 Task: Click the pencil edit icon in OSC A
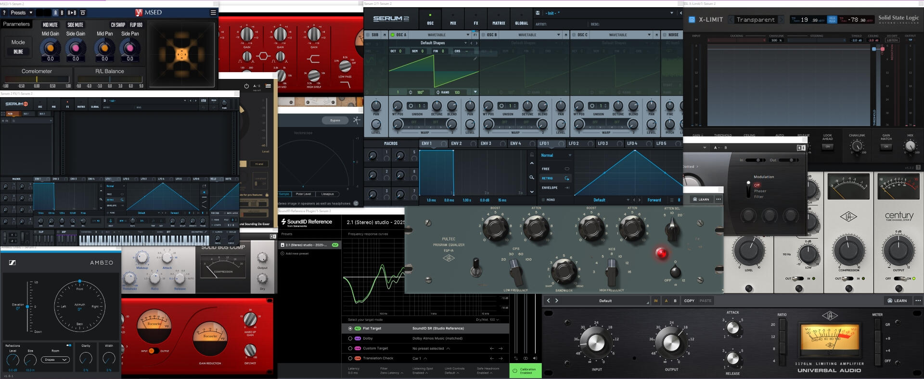pos(475,59)
